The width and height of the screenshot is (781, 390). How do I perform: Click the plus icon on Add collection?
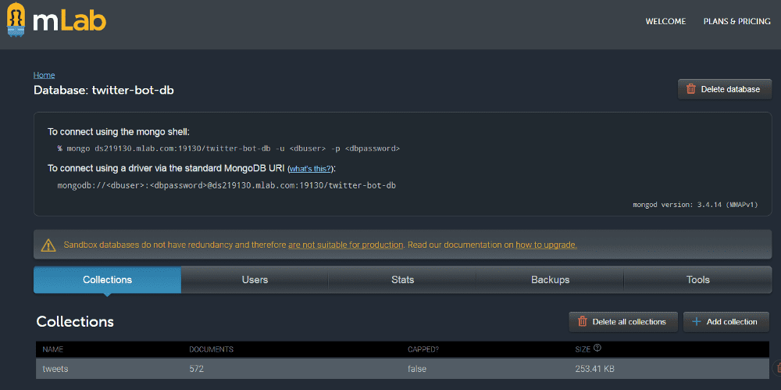coord(697,322)
